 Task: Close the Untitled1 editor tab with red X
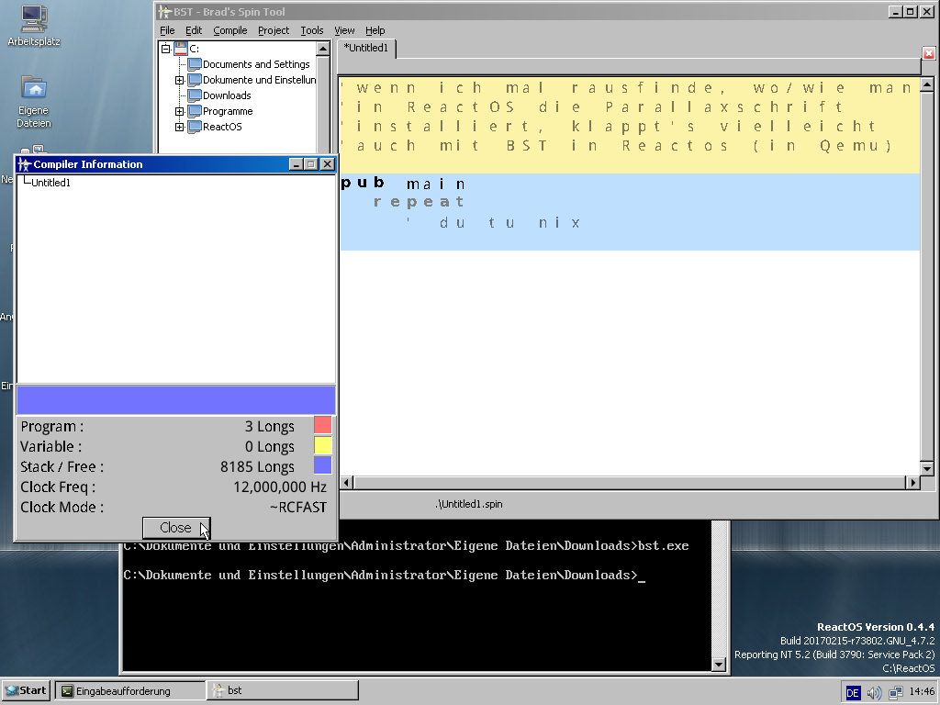928,53
